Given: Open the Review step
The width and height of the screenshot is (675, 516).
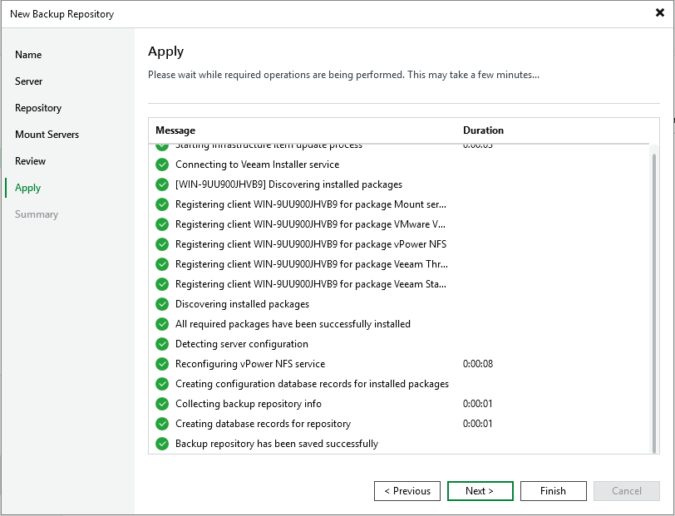Looking at the screenshot, I should tap(31, 161).
